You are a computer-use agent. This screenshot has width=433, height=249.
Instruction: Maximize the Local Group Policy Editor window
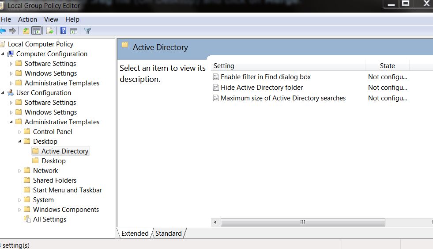pos(405,4)
